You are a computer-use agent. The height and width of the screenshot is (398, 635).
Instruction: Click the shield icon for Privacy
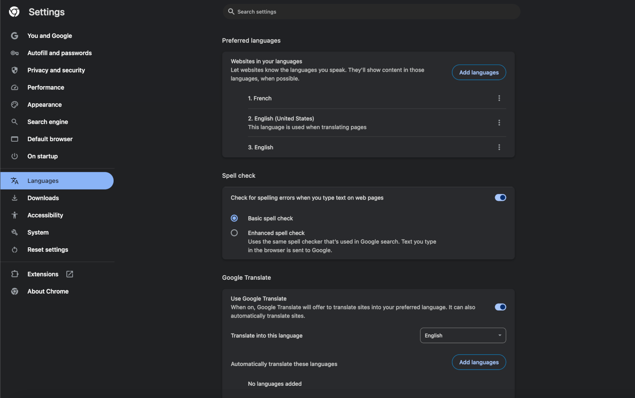pyautogui.click(x=14, y=70)
